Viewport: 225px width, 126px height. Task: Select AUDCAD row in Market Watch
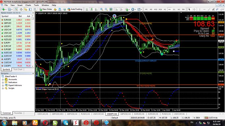16,53
